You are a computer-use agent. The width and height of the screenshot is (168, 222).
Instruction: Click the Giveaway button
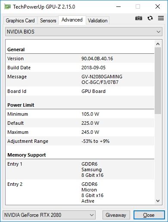(116, 215)
